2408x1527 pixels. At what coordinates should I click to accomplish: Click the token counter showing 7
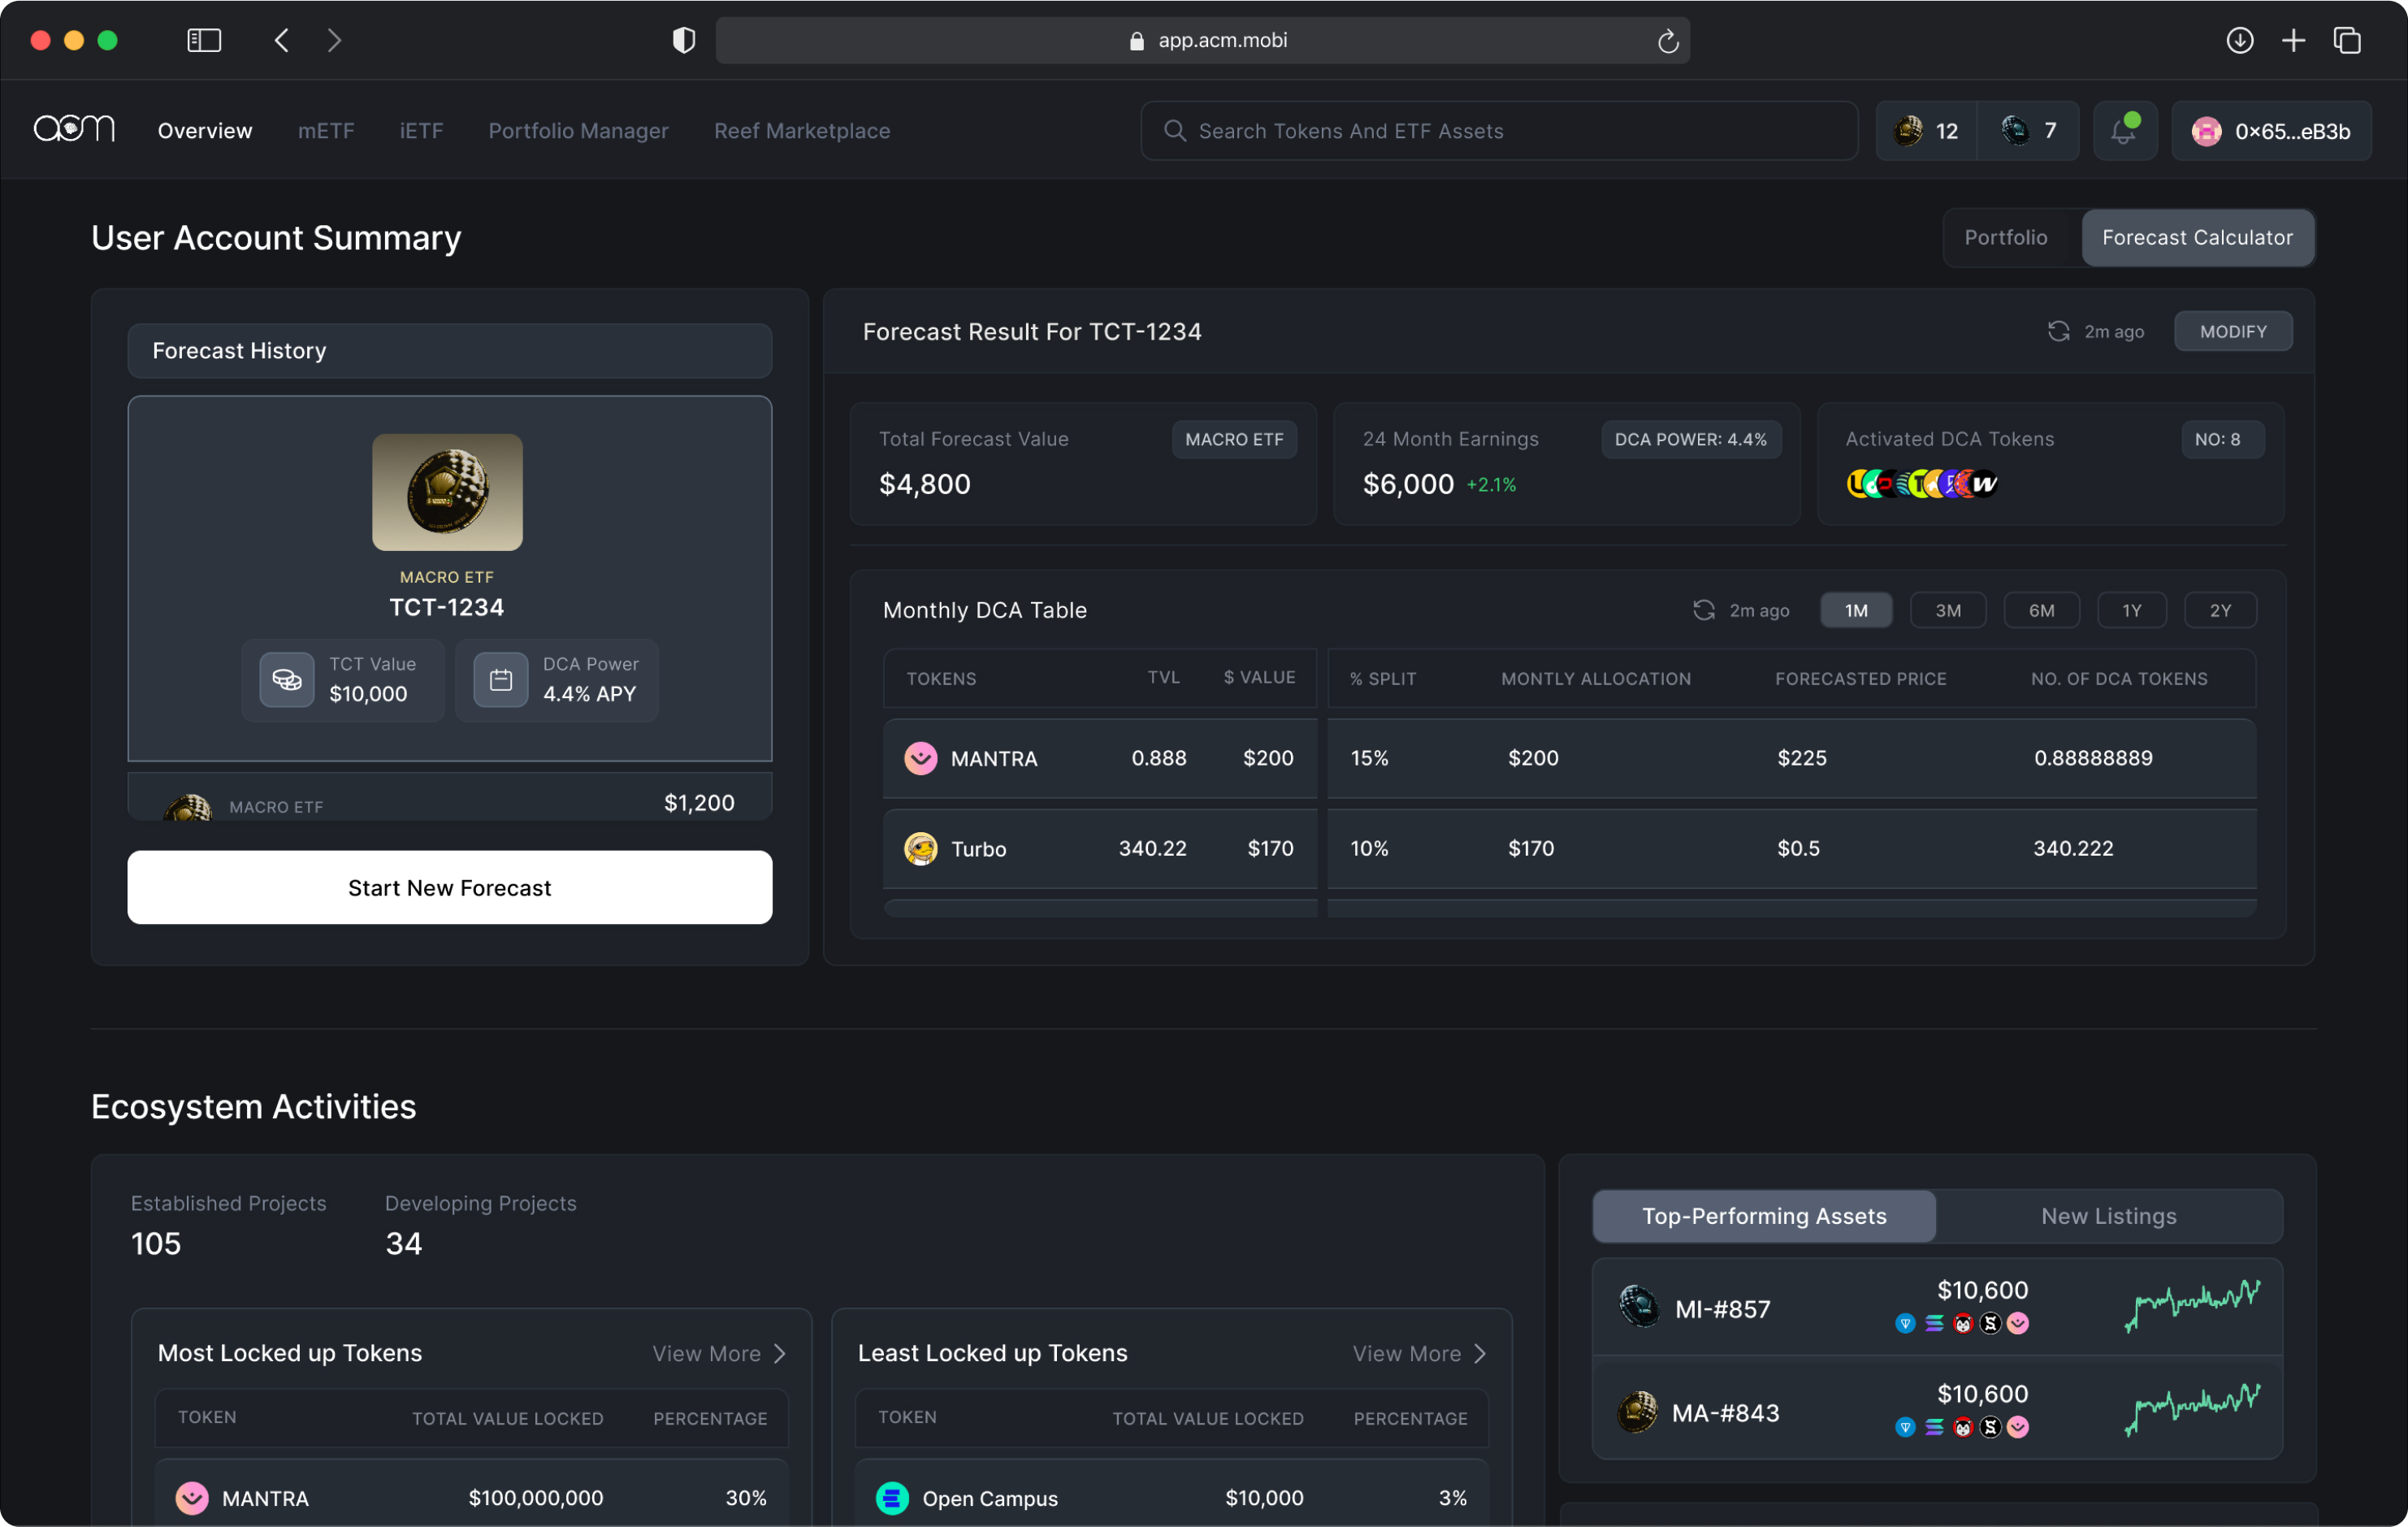tap(2028, 130)
